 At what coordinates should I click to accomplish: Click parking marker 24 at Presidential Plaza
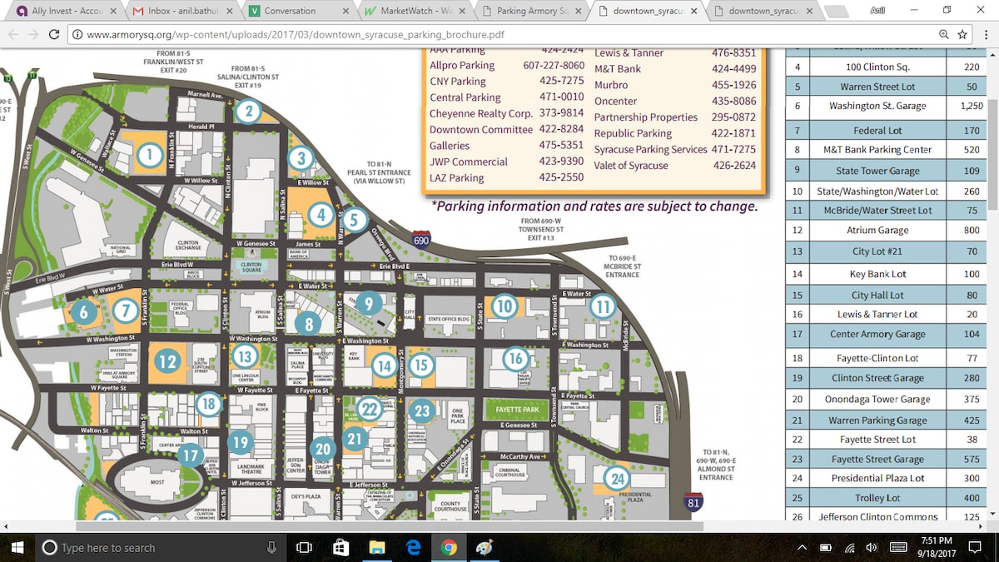[617, 478]
